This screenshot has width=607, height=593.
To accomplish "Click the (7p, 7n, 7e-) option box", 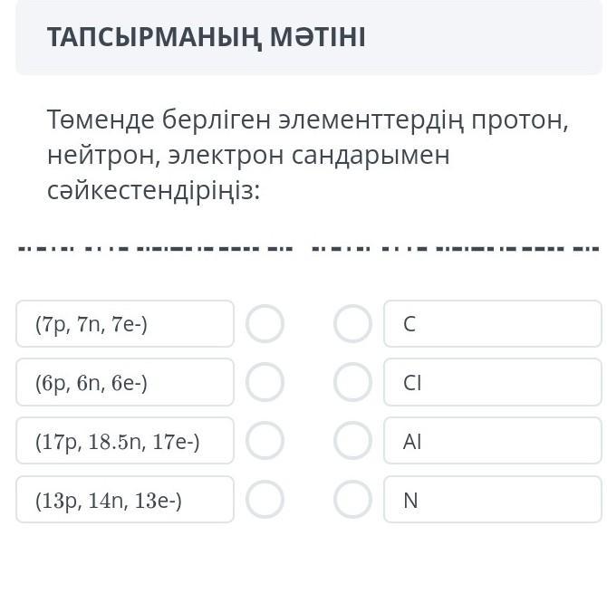I will click(x=125, y=324).
